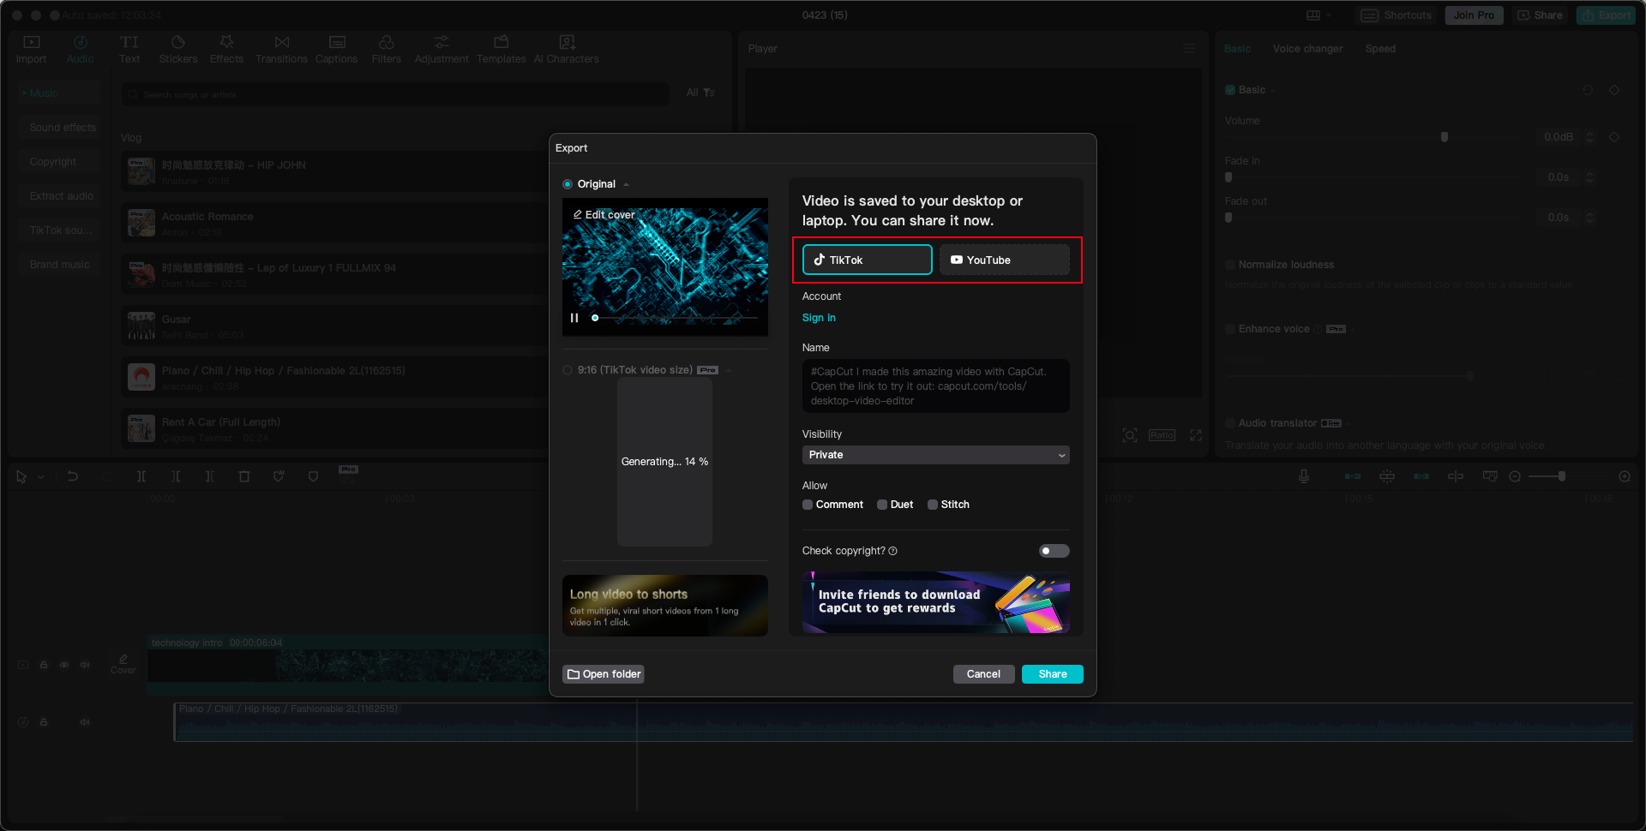Enable the Duet checkbox
The width and height of the screenshot is (1646, 831).
tap(882, 505)
